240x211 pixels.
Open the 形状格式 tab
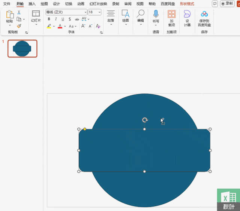click(x=187, y=4)
